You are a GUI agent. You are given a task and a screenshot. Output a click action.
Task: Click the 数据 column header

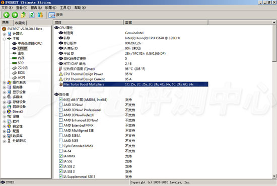166,23
